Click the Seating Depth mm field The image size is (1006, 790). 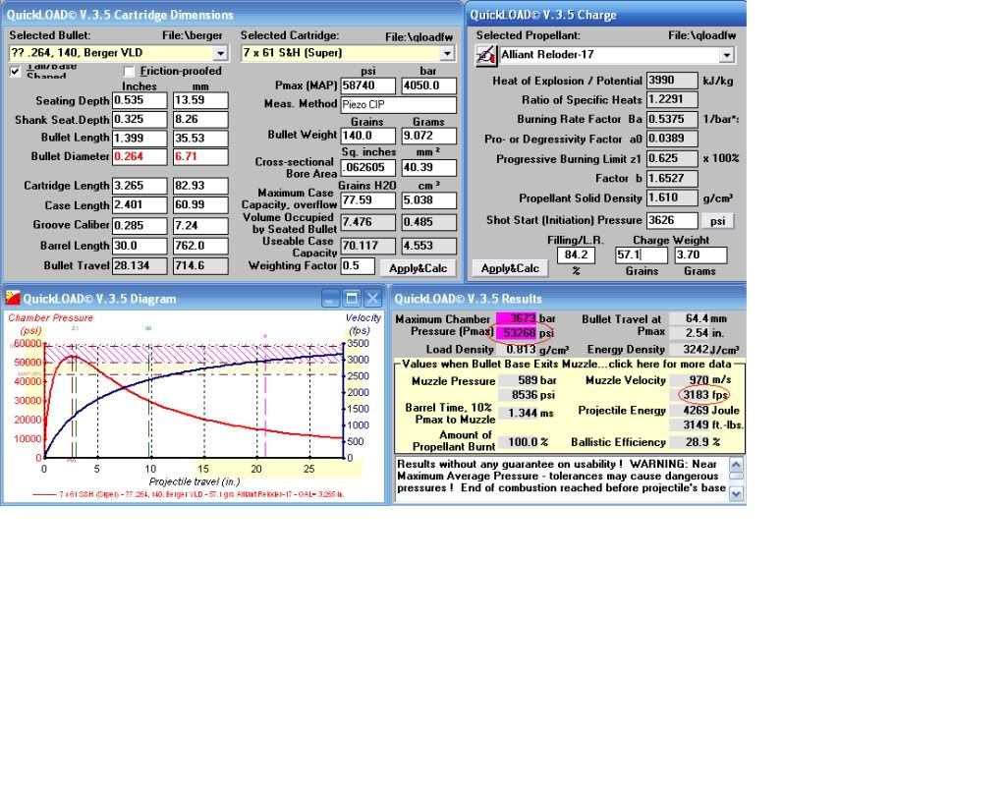(x=200, y=101)
